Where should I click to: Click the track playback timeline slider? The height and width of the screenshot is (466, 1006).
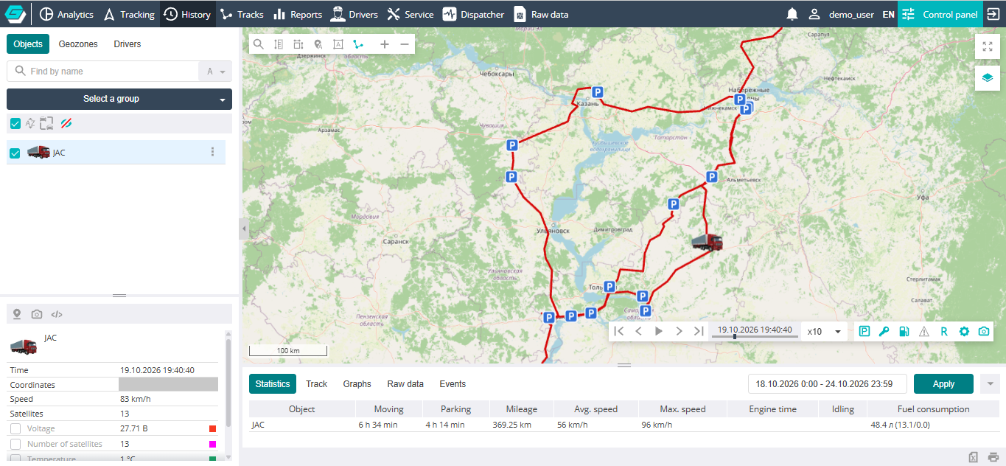[755, 336]
